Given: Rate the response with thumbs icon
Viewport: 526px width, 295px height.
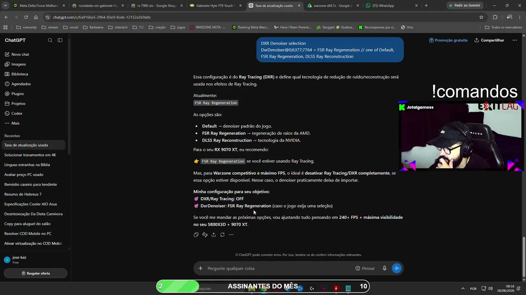Looking at the screenshot, I should click(205, 235).
